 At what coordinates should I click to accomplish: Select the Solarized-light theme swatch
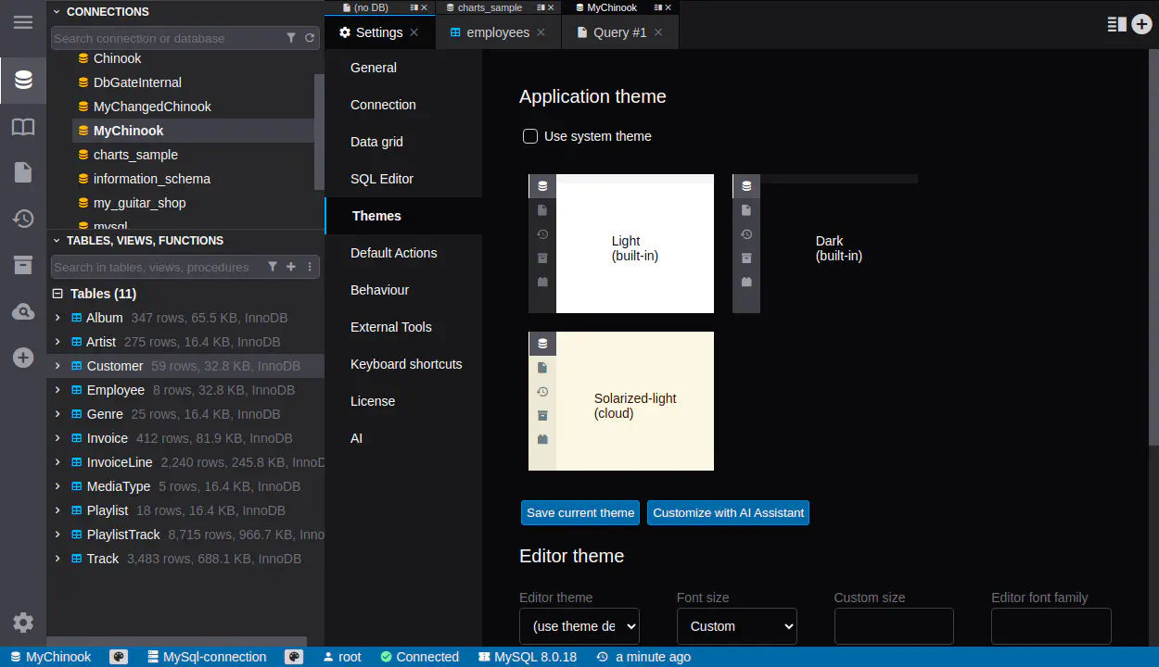coord(621,401)
